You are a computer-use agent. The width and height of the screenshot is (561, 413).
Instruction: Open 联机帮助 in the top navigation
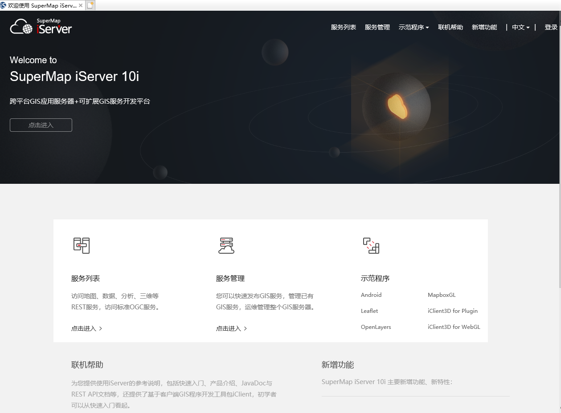pos(450,27)
